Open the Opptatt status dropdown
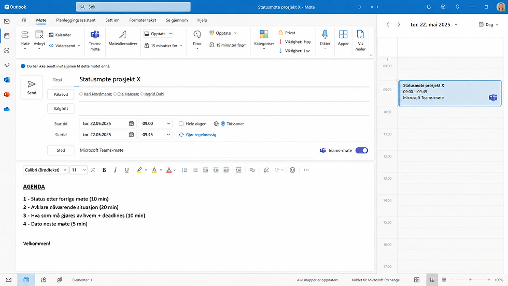508x286 pixels. tap(158, 34)
